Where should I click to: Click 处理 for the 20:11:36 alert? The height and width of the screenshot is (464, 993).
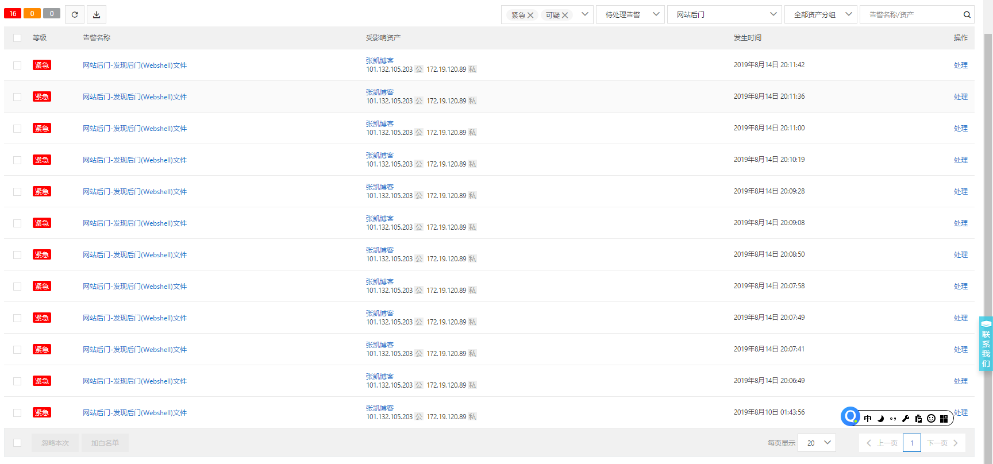(960, 97)
